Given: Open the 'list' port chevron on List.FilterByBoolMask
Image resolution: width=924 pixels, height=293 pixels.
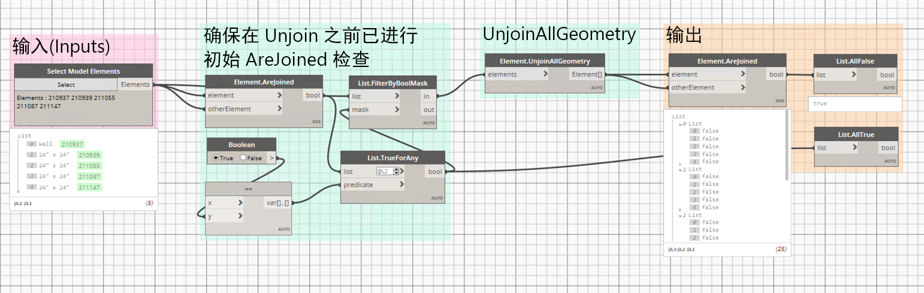Looking at the screenshot, I should (396, 96).
